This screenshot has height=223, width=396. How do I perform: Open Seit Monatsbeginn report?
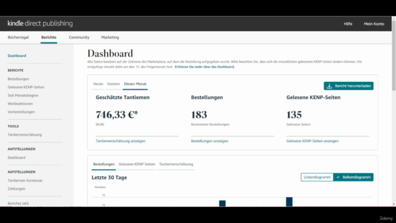tap(23, 95)
